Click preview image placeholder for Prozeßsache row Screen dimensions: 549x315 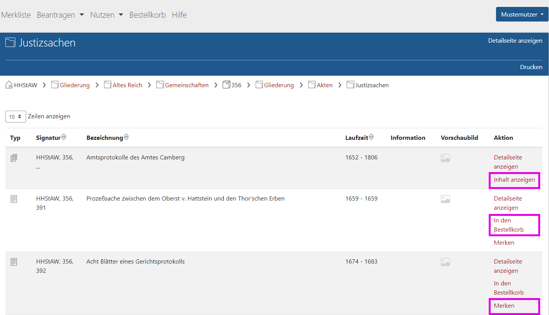445,199
